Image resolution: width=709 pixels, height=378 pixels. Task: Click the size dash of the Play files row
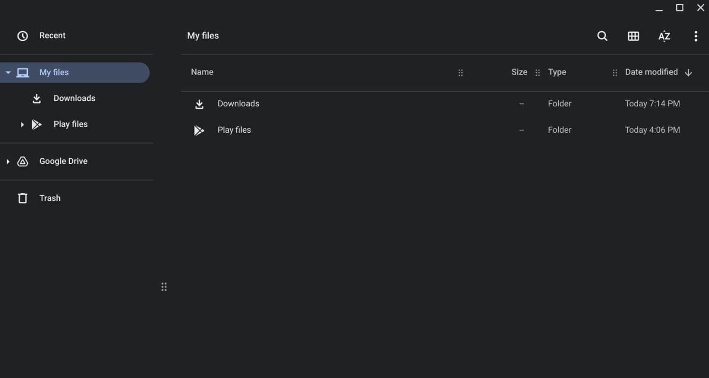click(521, 130)
